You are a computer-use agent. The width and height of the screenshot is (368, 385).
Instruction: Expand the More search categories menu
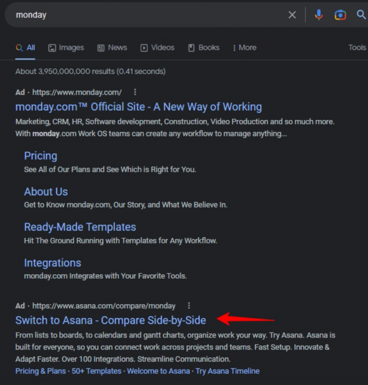(244, 47)
